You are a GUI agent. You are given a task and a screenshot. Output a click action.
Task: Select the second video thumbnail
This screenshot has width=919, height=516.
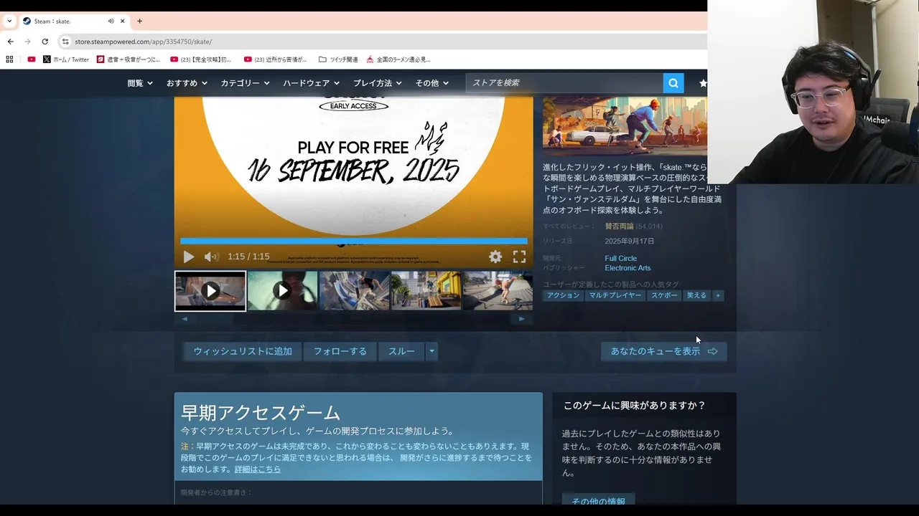(282, 291)
